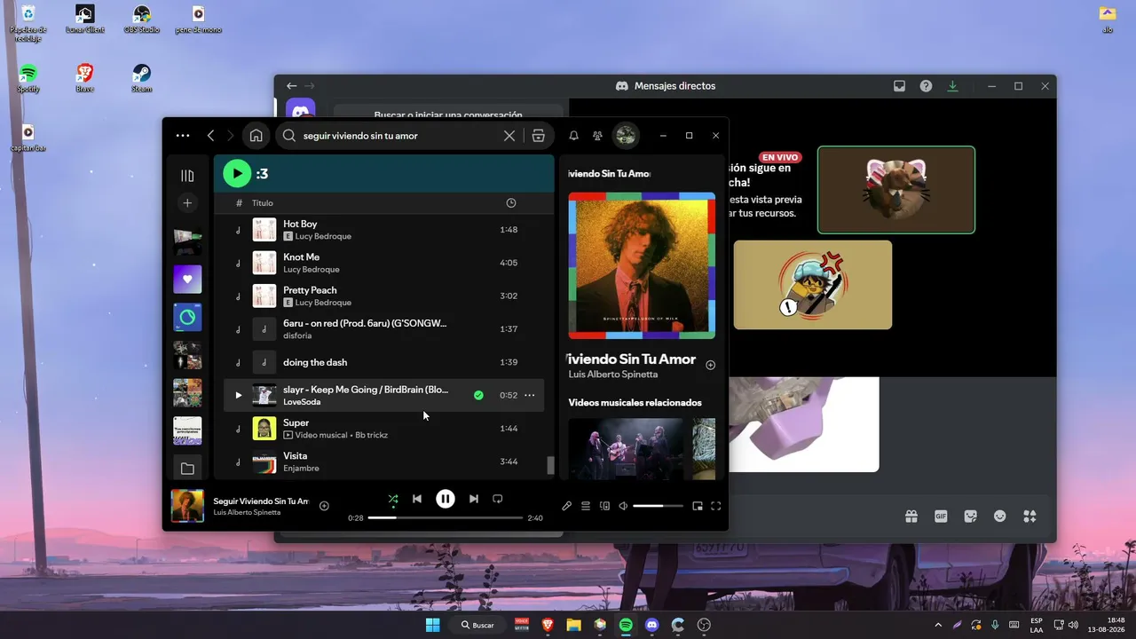
Task: Open Browse icon in Spotify search bar
Action: pyautogui.click(x=538, y=136)
